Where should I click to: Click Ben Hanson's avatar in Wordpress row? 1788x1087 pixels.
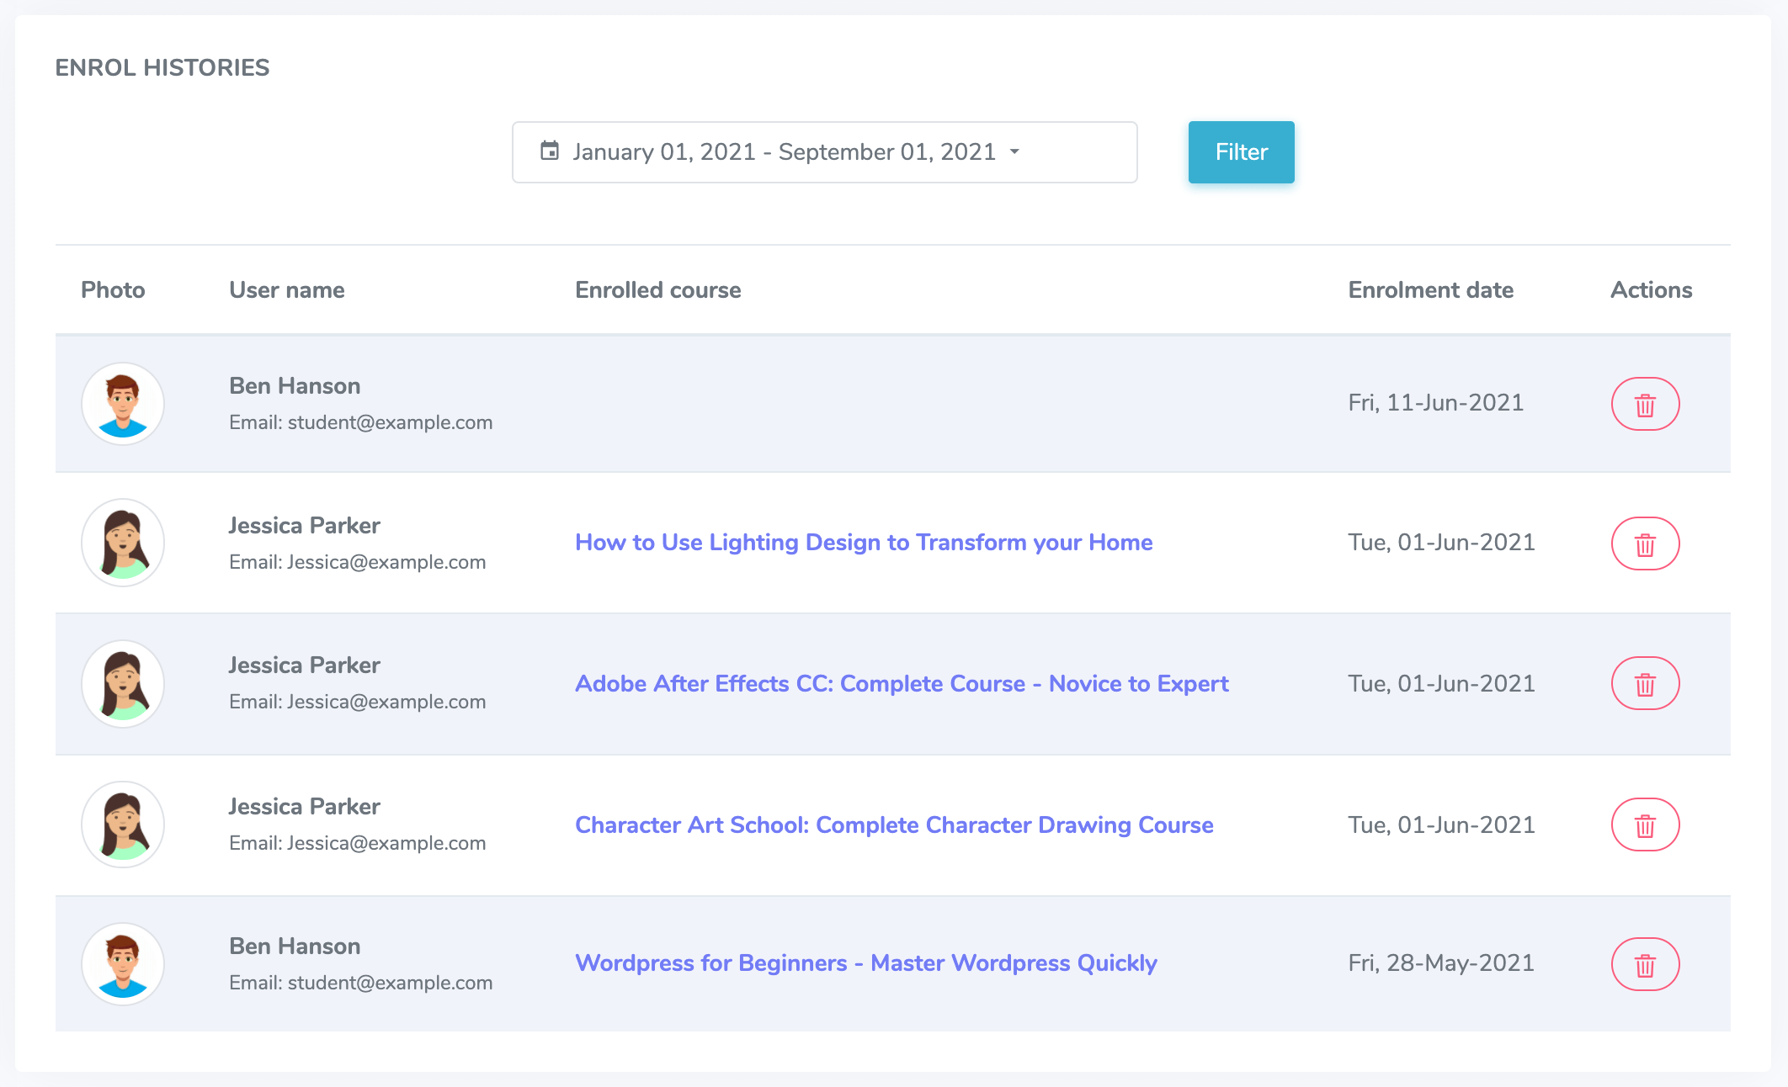pyautogui.click(x=123, y=964)
